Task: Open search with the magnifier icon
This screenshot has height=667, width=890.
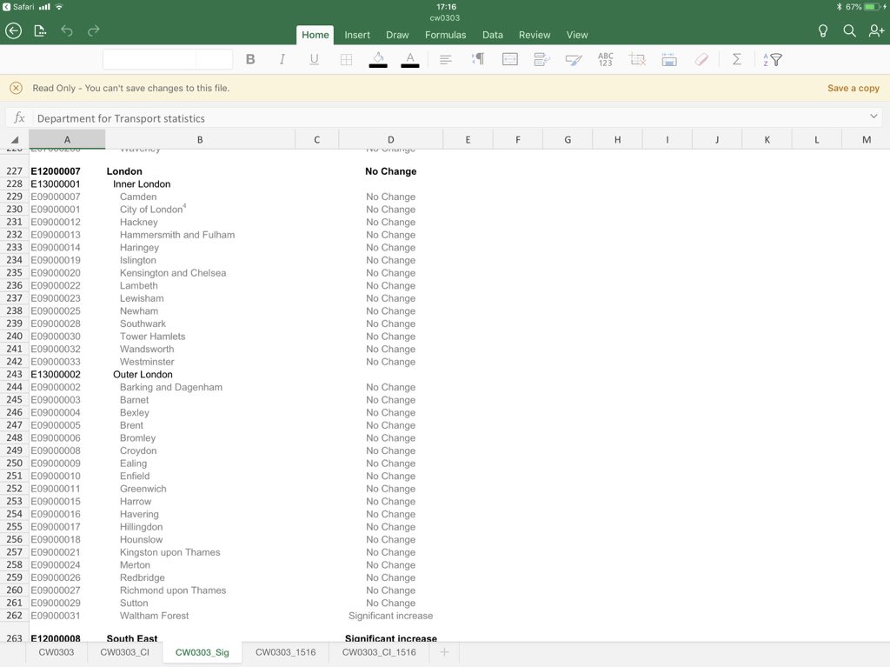Action: pos(849,30)
